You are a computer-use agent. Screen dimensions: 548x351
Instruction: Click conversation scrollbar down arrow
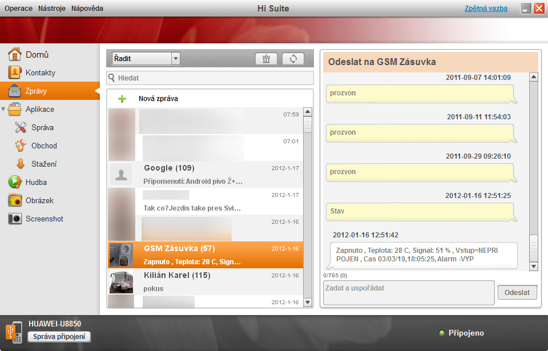tap(534, 267)
